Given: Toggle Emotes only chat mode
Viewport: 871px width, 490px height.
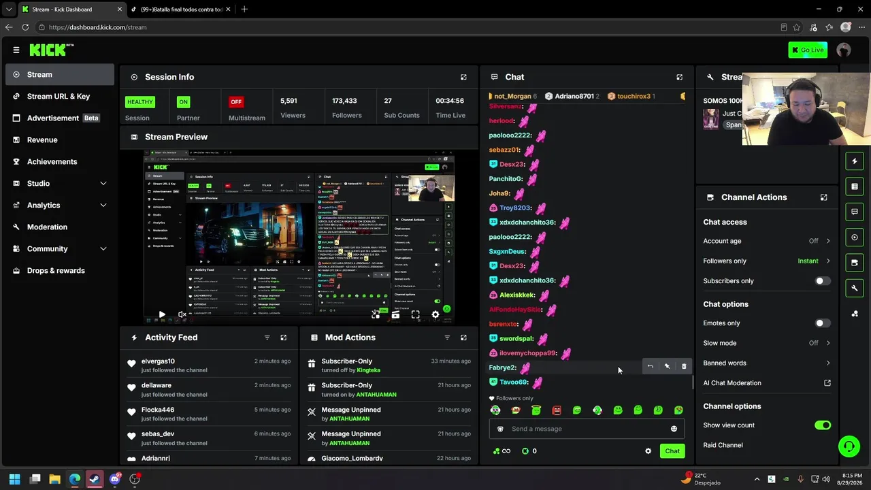Looking at the screenshot, I should pyautogui.click(x=823, y=323).
